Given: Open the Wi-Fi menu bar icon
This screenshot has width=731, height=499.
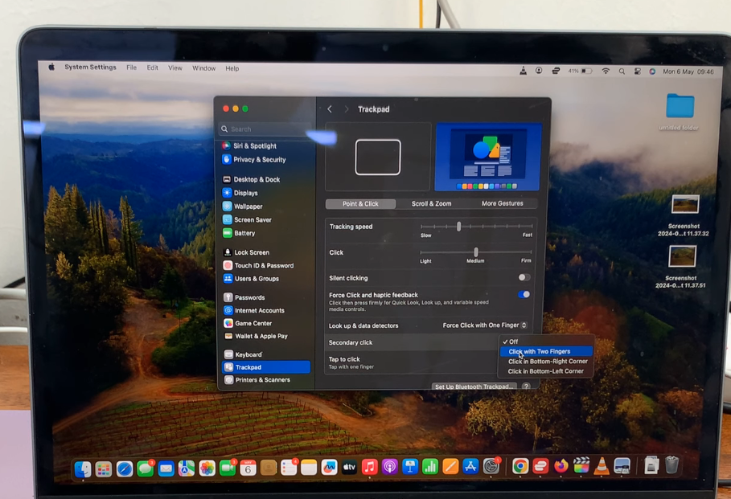Looking at the screenshot, I should coord(606,72).
